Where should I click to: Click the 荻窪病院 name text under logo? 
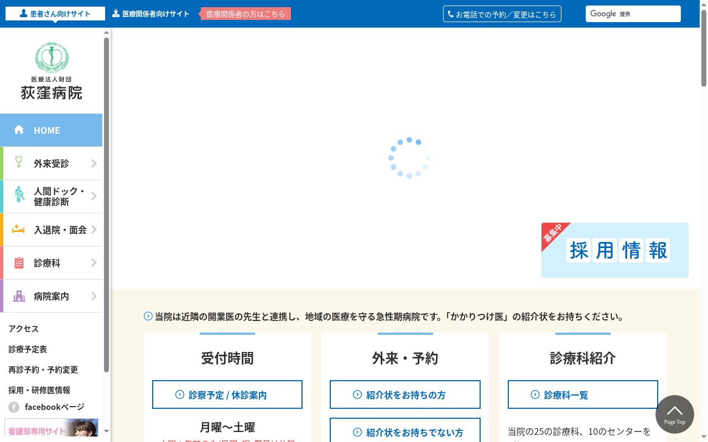(51, 93)
